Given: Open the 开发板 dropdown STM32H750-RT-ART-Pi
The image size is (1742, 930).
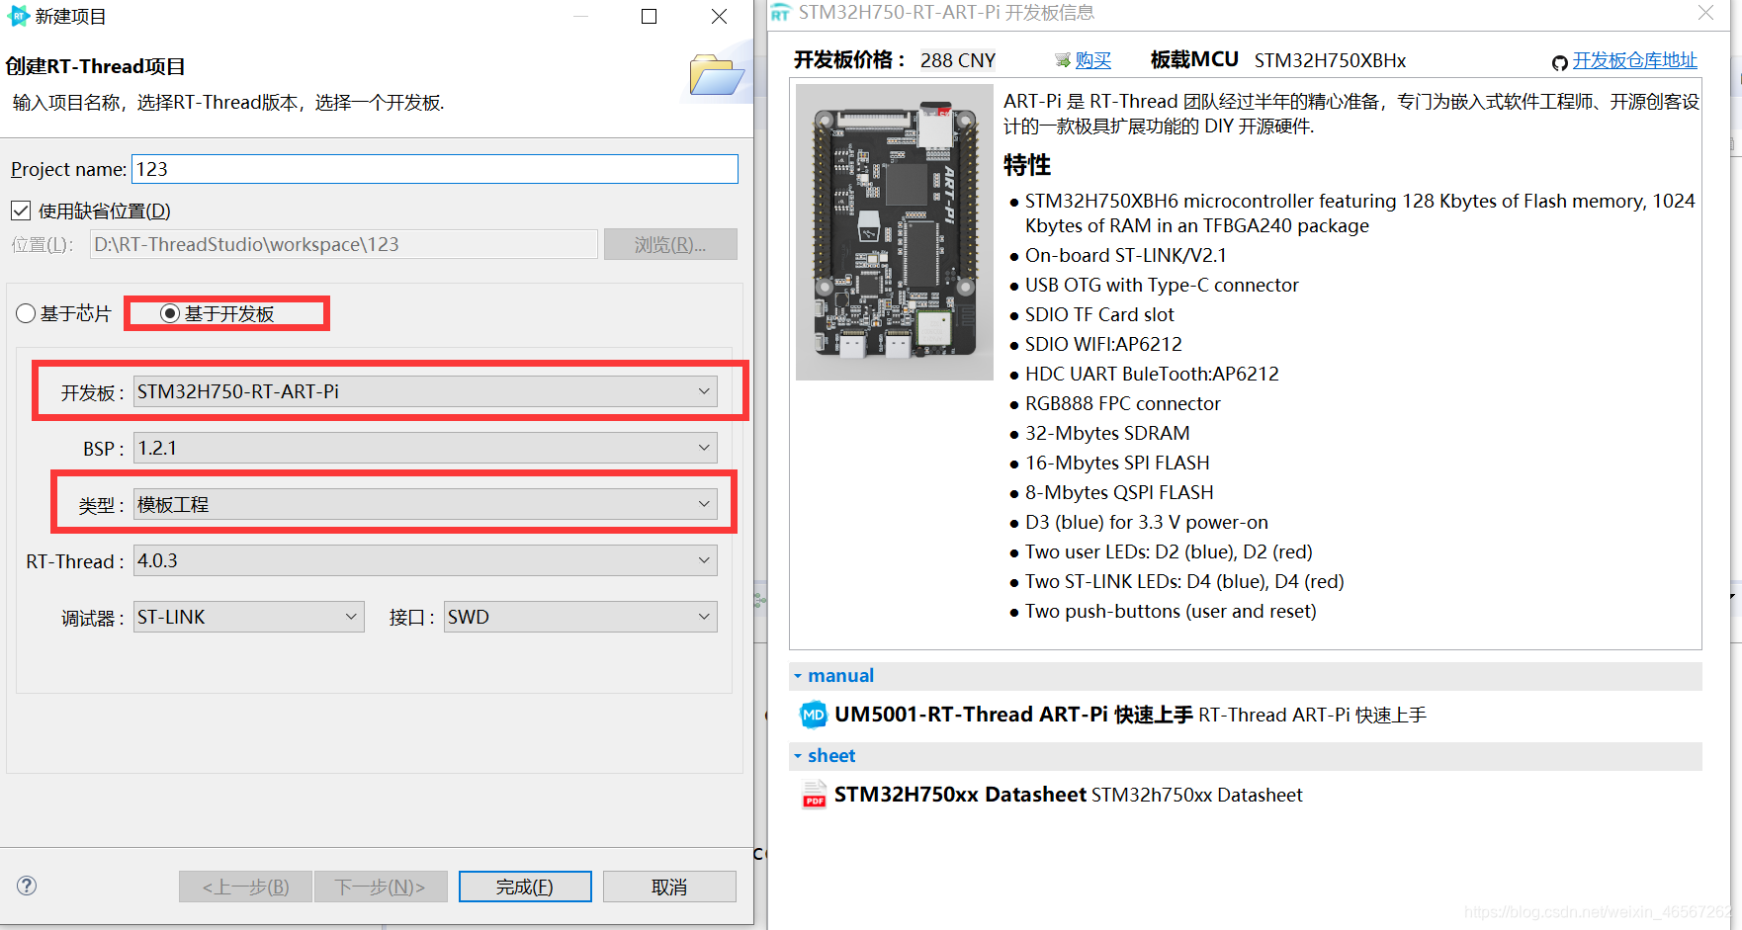Looking at the screenshot, I should pyautogui.click(x=425, y=391).
